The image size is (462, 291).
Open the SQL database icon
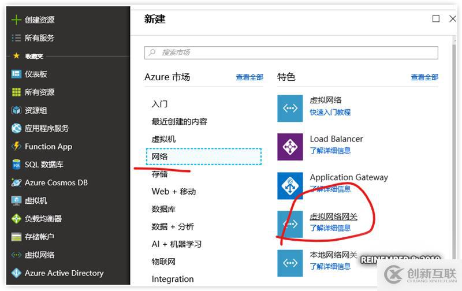pyautogui.click(x=16, y=165)
